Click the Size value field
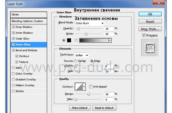Screen dimensions: 172x113 (x=109, y=71)
